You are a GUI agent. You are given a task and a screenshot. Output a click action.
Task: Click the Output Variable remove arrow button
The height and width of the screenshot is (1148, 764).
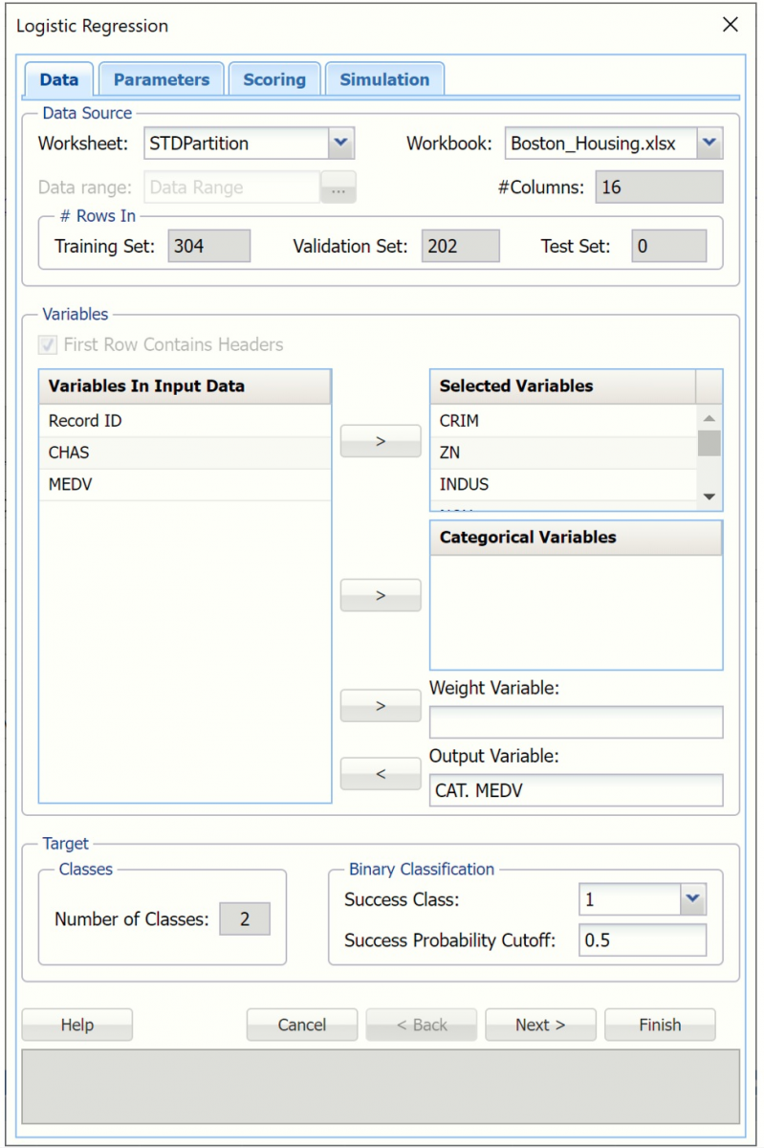[381, 774]
